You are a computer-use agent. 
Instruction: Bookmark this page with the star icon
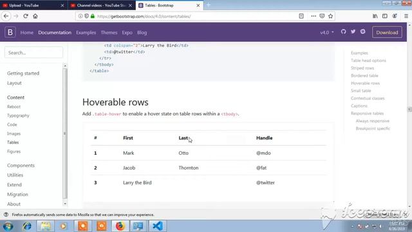[x=330, y=16]
